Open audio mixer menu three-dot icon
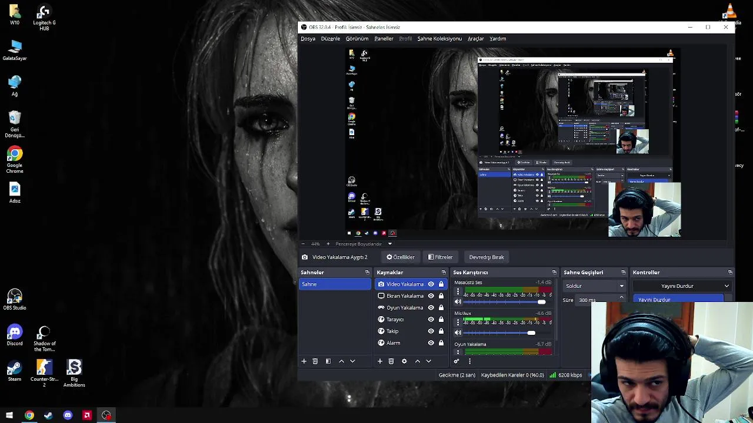The height and width of the screenshot is (423, 753). click(x=469, y=361)
